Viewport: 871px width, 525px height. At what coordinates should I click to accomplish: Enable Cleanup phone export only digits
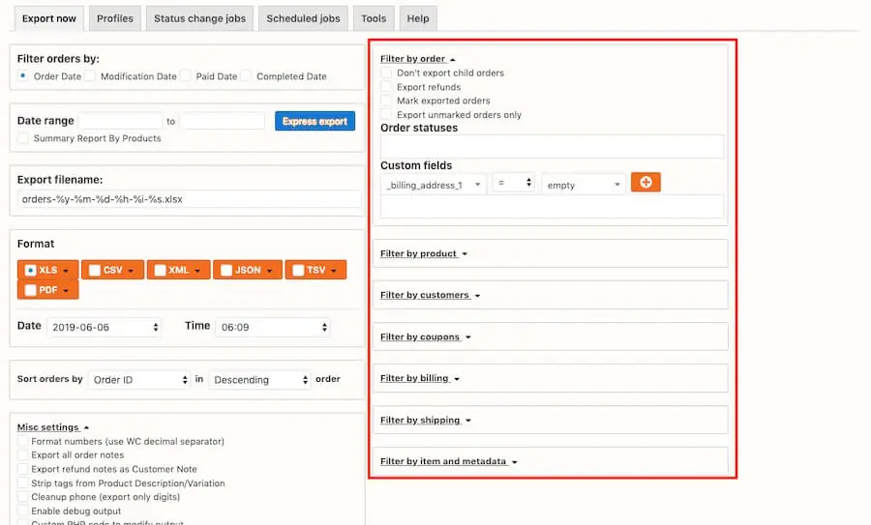point(23,497)
